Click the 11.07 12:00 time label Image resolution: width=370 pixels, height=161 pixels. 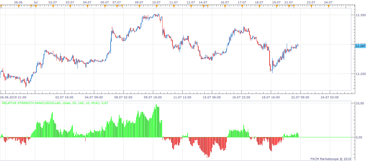182,97
